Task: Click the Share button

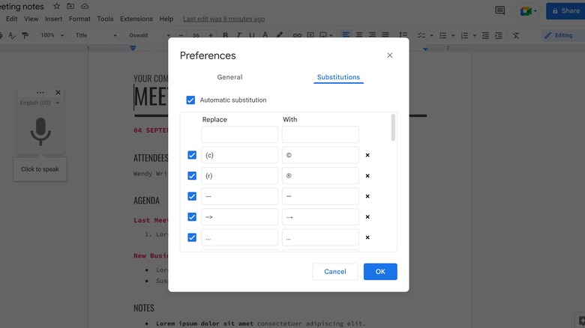Action: click(565, 10)
